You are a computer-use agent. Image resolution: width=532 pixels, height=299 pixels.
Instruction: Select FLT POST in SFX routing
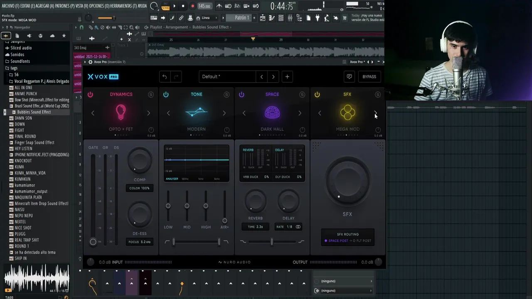click(362, 241)
